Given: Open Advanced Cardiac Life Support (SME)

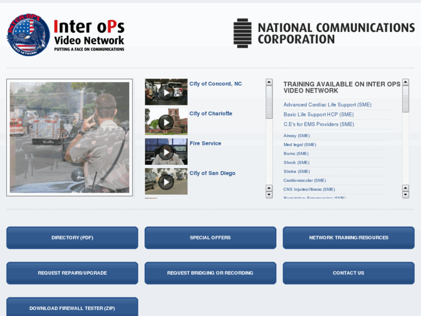Looking at the screenshot, I should click(327, 105).
